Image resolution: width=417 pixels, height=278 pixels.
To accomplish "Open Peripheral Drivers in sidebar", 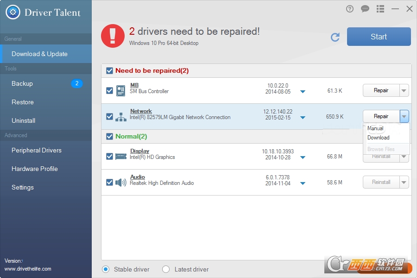I will pos(46,150).
